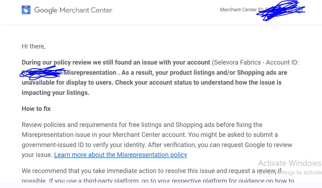Click the Google Merchant Center wordmark text
322x188 pixels.
(x=73, y=10)
